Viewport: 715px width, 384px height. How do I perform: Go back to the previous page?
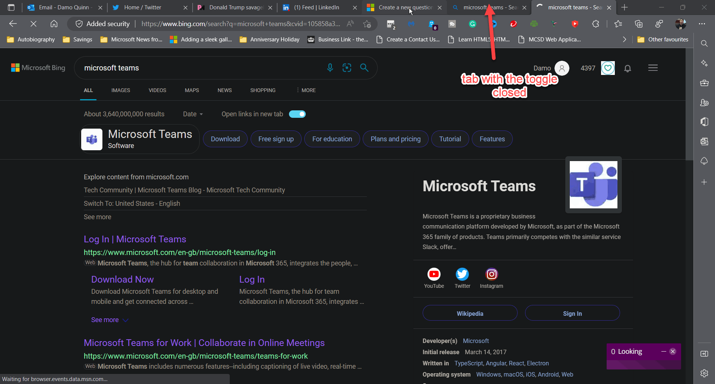[x=13, y=24]
